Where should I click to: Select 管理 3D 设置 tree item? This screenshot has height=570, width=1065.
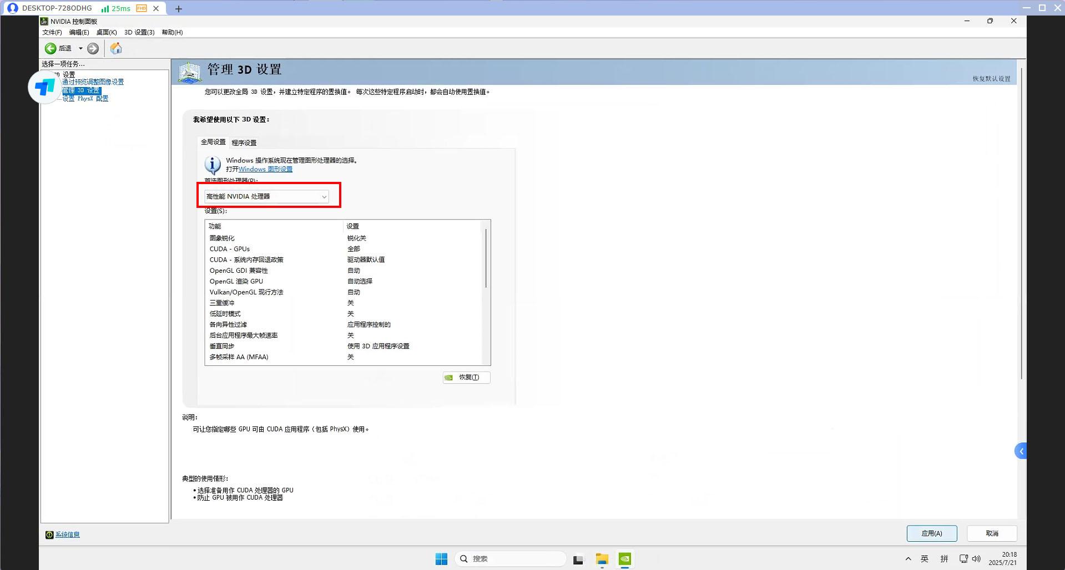(x=81, y=90)
